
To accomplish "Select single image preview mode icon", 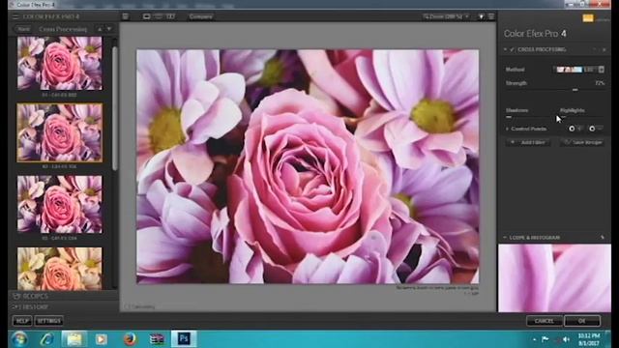I will [x=146, y=16].
